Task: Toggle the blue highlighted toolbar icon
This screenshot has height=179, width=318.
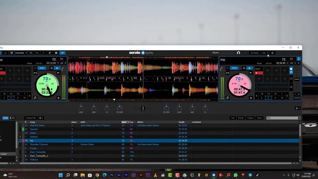Action: pos(63,53)
